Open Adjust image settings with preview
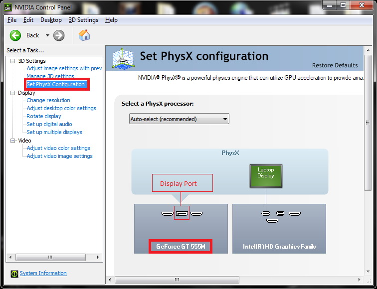The image size is (377, 289). [64, 68]
